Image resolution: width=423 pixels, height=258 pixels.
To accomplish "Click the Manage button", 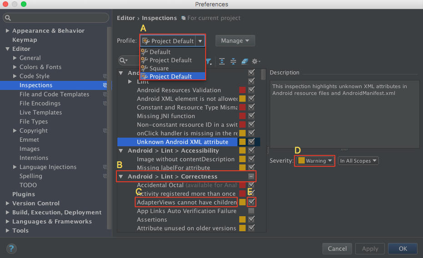I will click(x=235, y=41).
